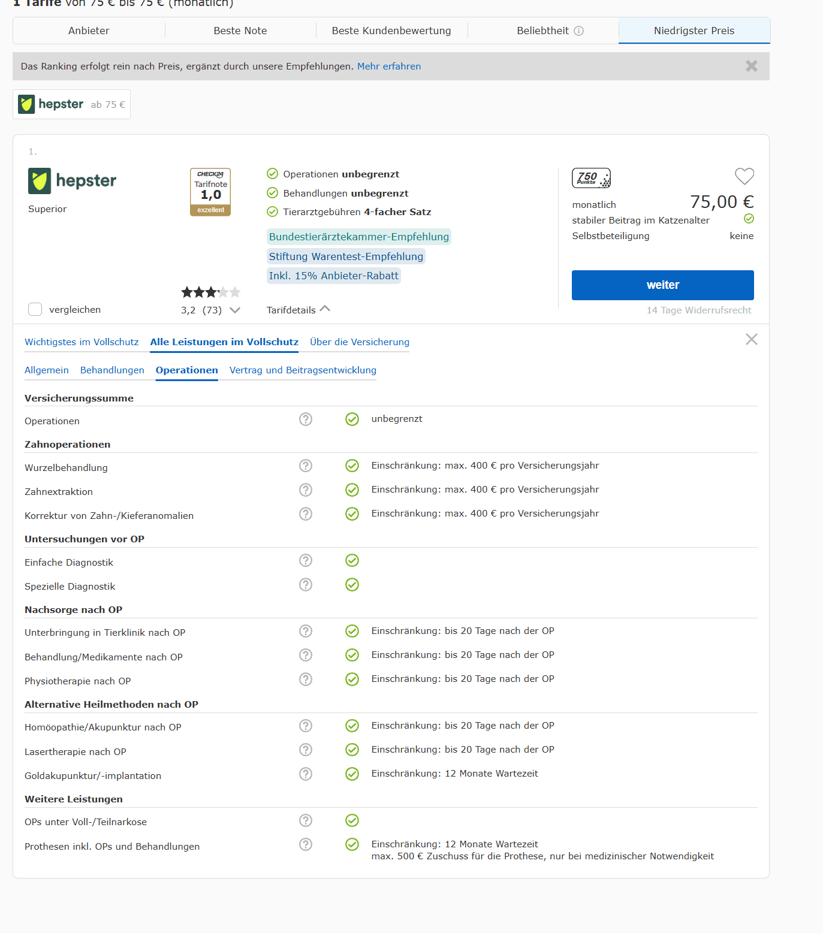Open help for Homöopathie/Akupunktur nach OP
The image size is (823, 933).
click(306, 726)
